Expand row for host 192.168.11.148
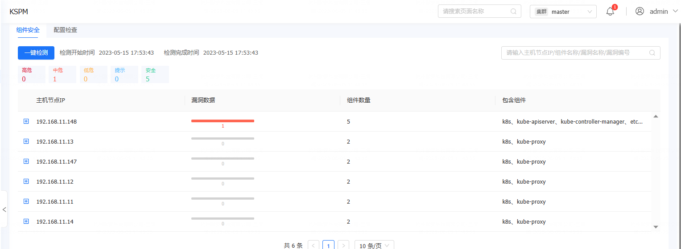The image size is (681, 249). [26, 121]
